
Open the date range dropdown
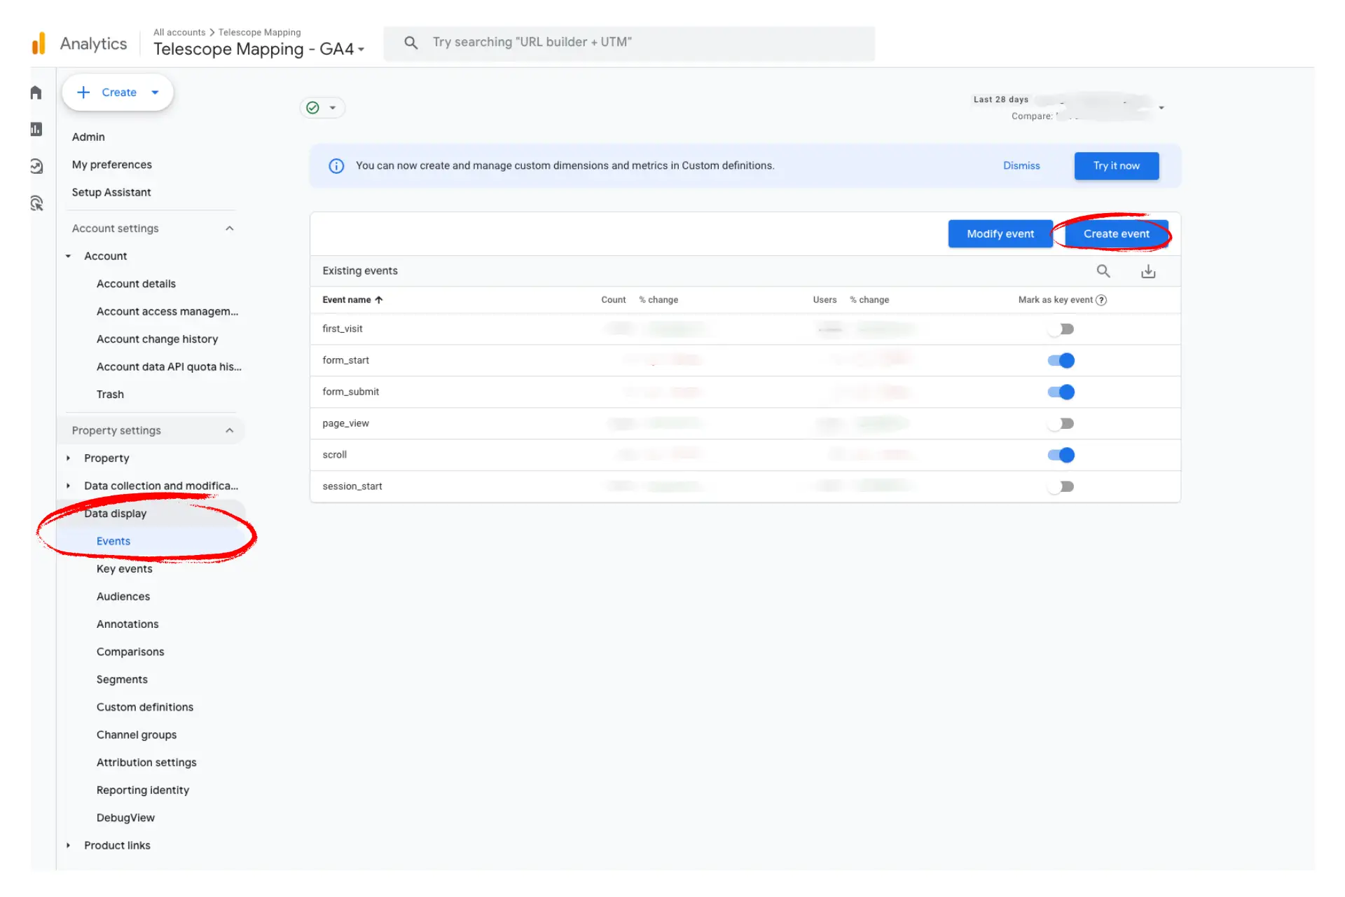[x=1161, y=108]
